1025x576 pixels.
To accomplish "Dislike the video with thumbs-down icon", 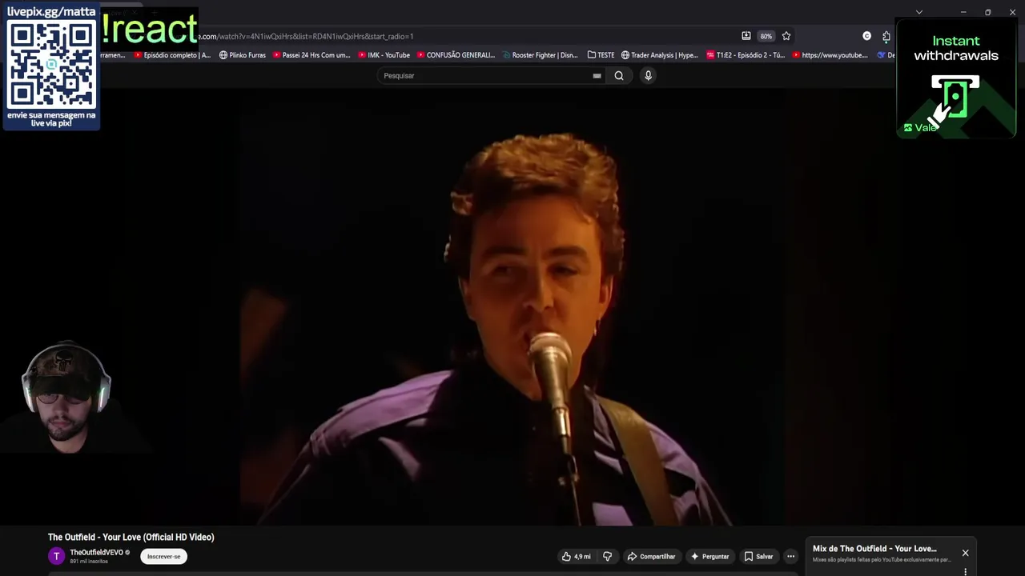I will click(607, 556).
